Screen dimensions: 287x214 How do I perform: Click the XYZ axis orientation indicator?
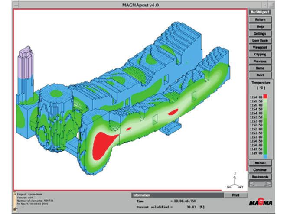(x=235, y=181)
